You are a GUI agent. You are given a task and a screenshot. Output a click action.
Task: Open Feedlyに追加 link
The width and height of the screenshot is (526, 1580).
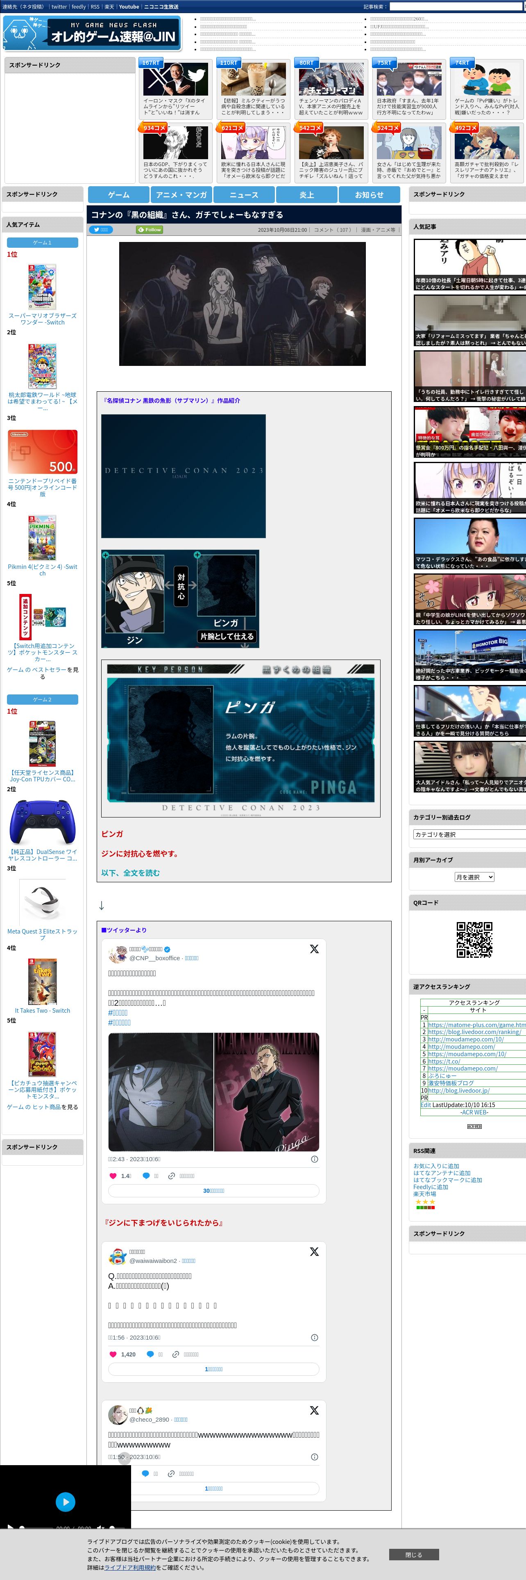coord(431,1187)
